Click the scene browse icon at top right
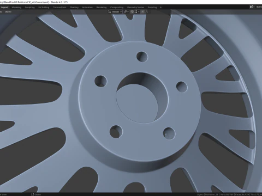262x196 pixels. point(252,7)
